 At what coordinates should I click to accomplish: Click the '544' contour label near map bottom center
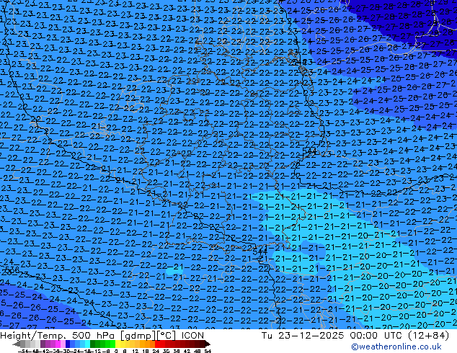click(260, 251)
